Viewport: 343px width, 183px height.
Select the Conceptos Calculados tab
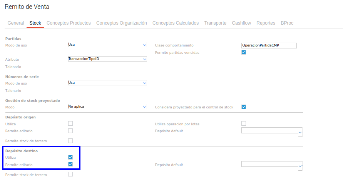[176, 23]
